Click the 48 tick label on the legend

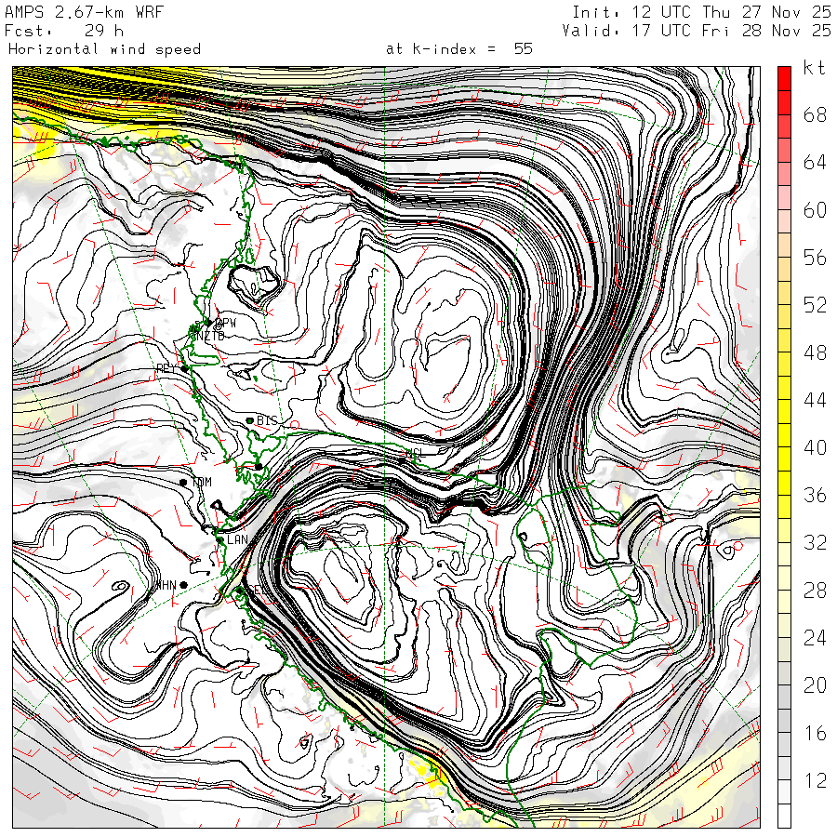coord(815,352)
